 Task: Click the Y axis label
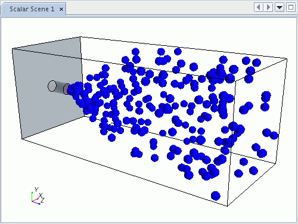coord(36,189)
